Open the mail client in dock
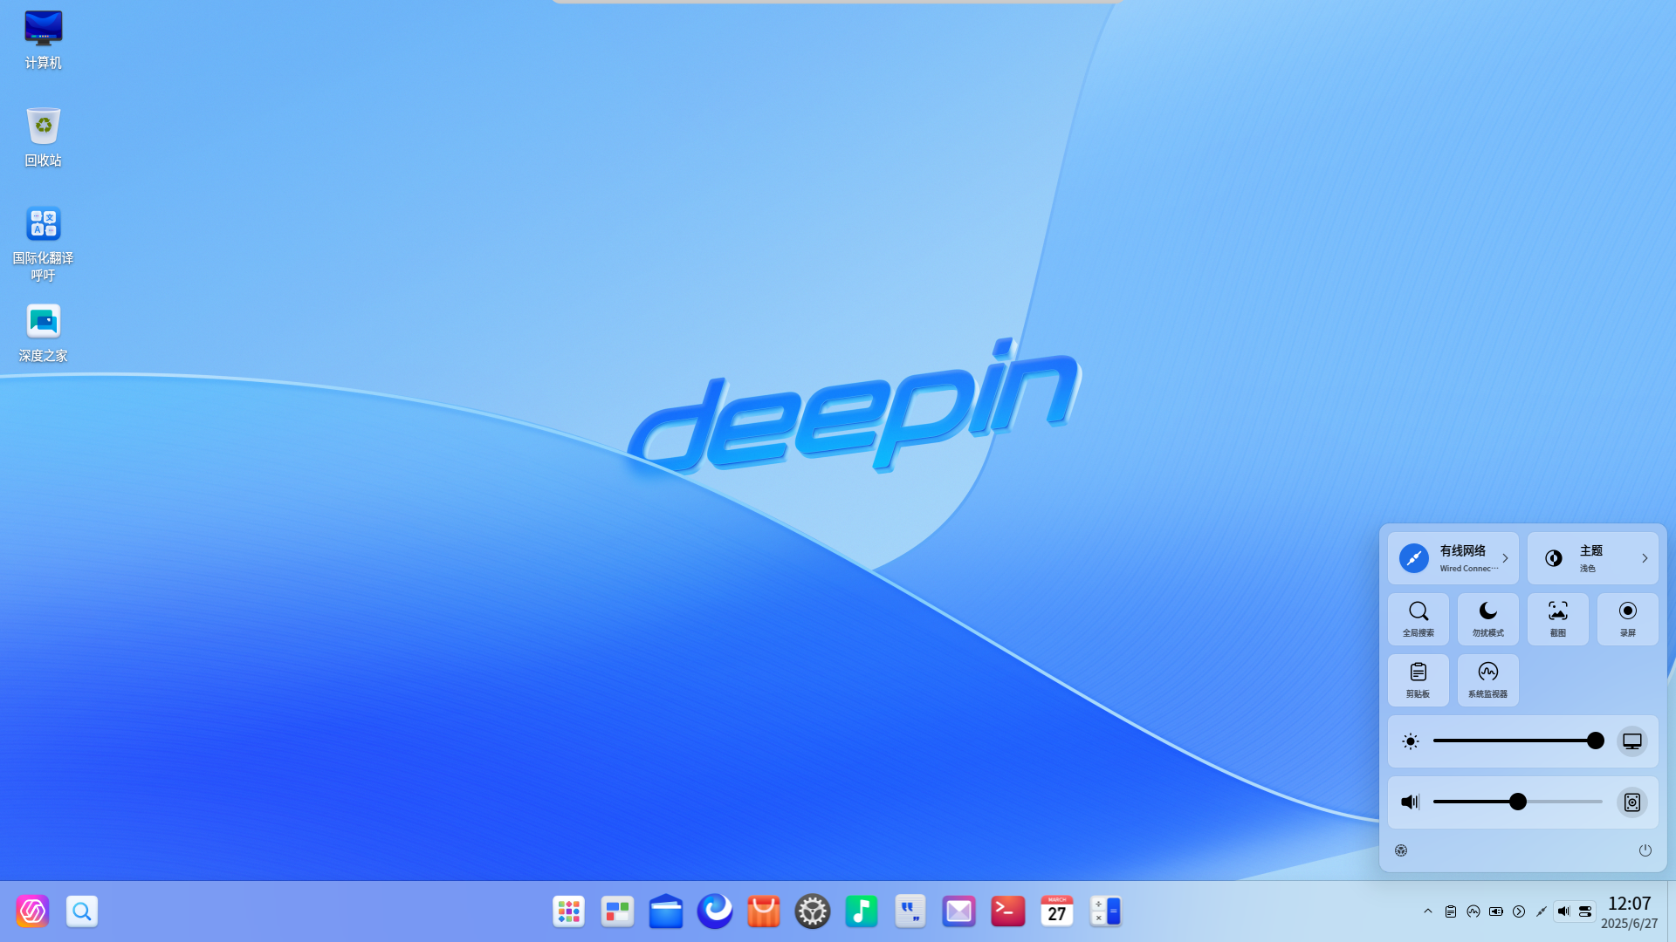 click(959, 911)
